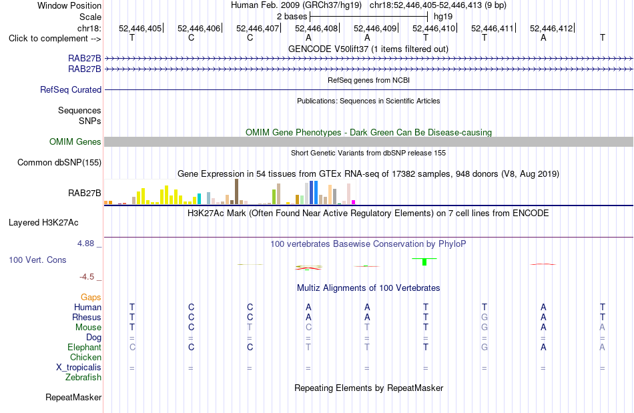Select the "Human Feb. 2009 (GRCh37/hg19)" assembly text

(296, 5)
